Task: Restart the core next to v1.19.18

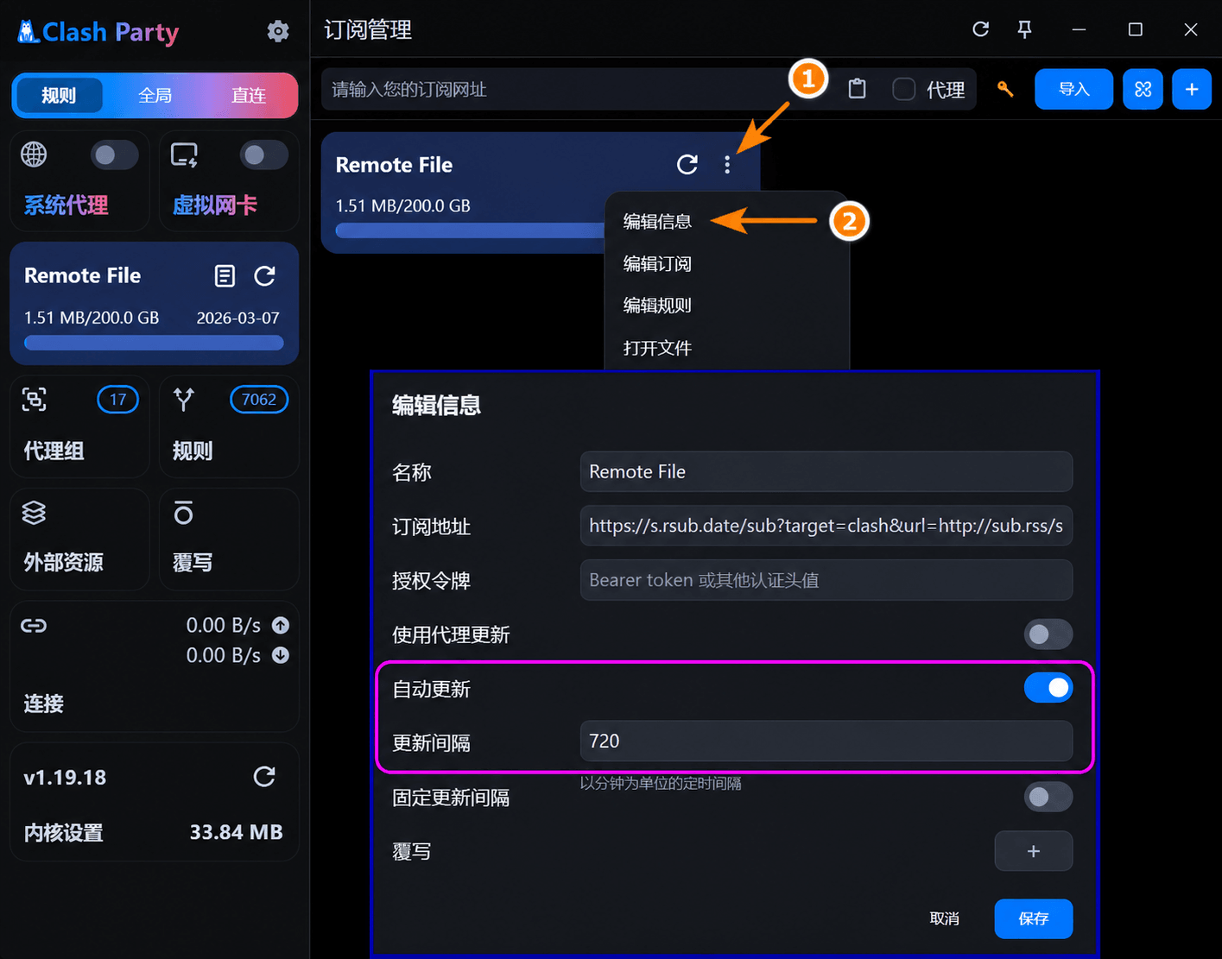Action: click(x=264, y=777)
